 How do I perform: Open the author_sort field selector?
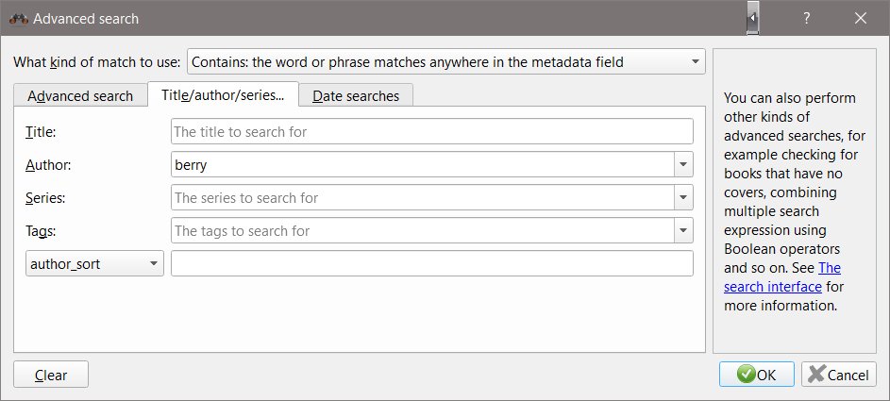coord(94,264)
